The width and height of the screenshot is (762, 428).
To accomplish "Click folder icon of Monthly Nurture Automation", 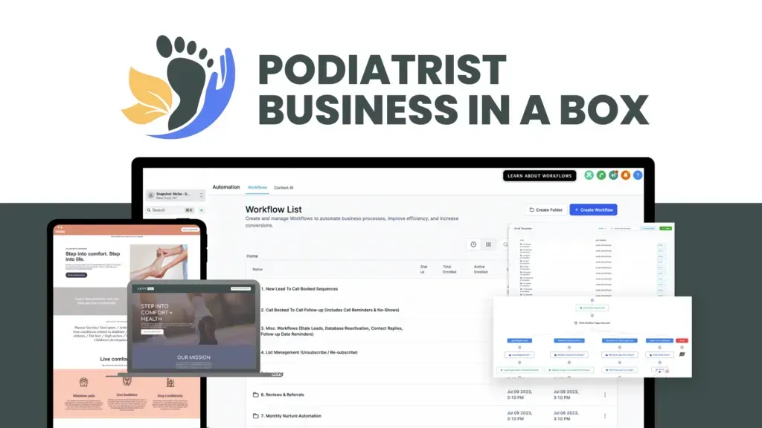I will pyautogui.click(x=256, y=416).
